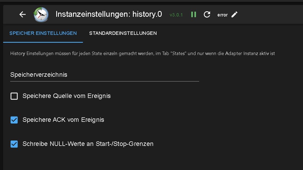Go back using the left arrow
The image size is (303, 170).
23,15
